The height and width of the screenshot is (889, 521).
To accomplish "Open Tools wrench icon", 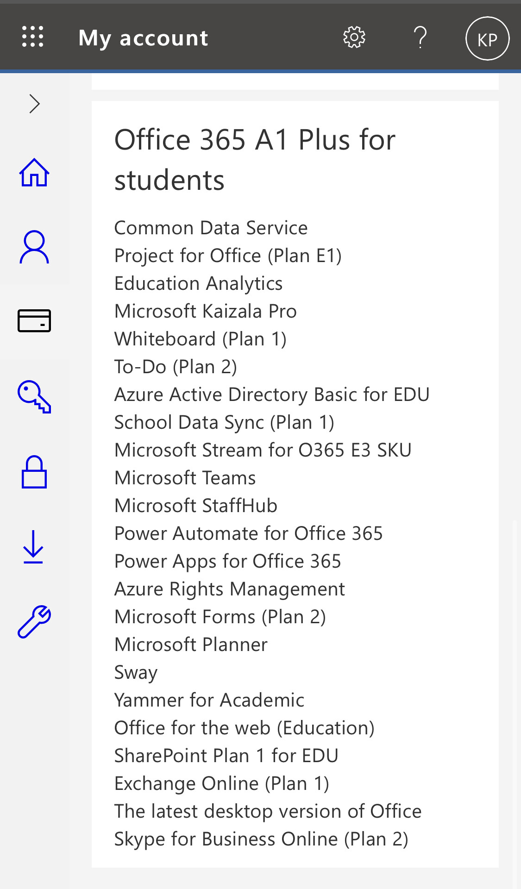I will [x=34, y=622].
